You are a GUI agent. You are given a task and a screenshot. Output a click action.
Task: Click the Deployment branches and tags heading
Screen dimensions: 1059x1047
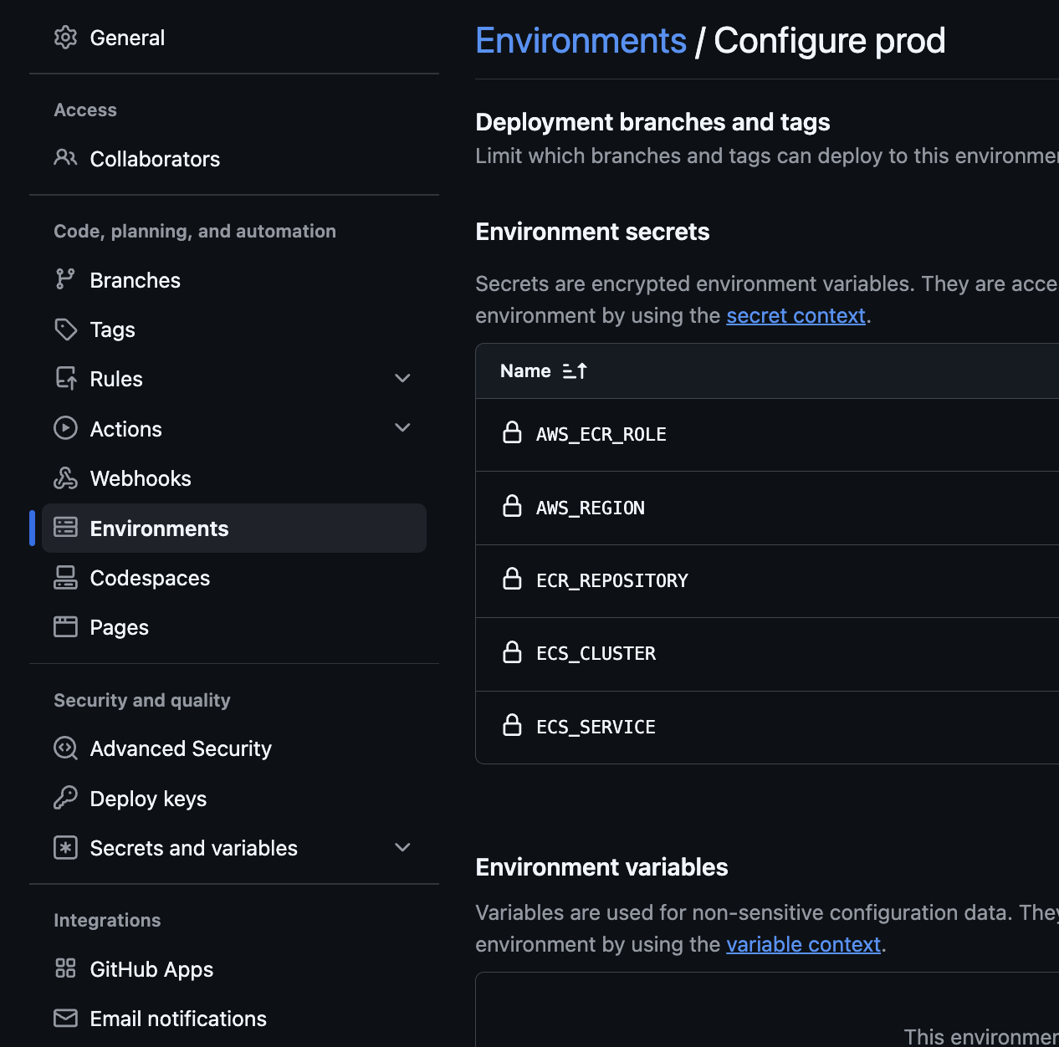[x=652, y=122]
